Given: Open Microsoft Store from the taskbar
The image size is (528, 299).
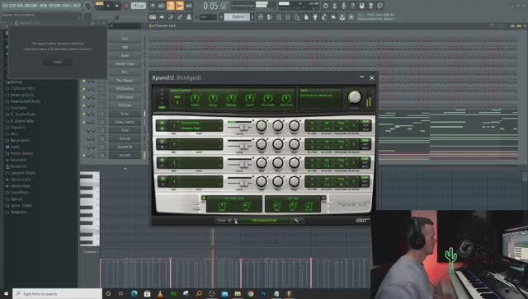Looking at the screenshot, I should 147,293.
